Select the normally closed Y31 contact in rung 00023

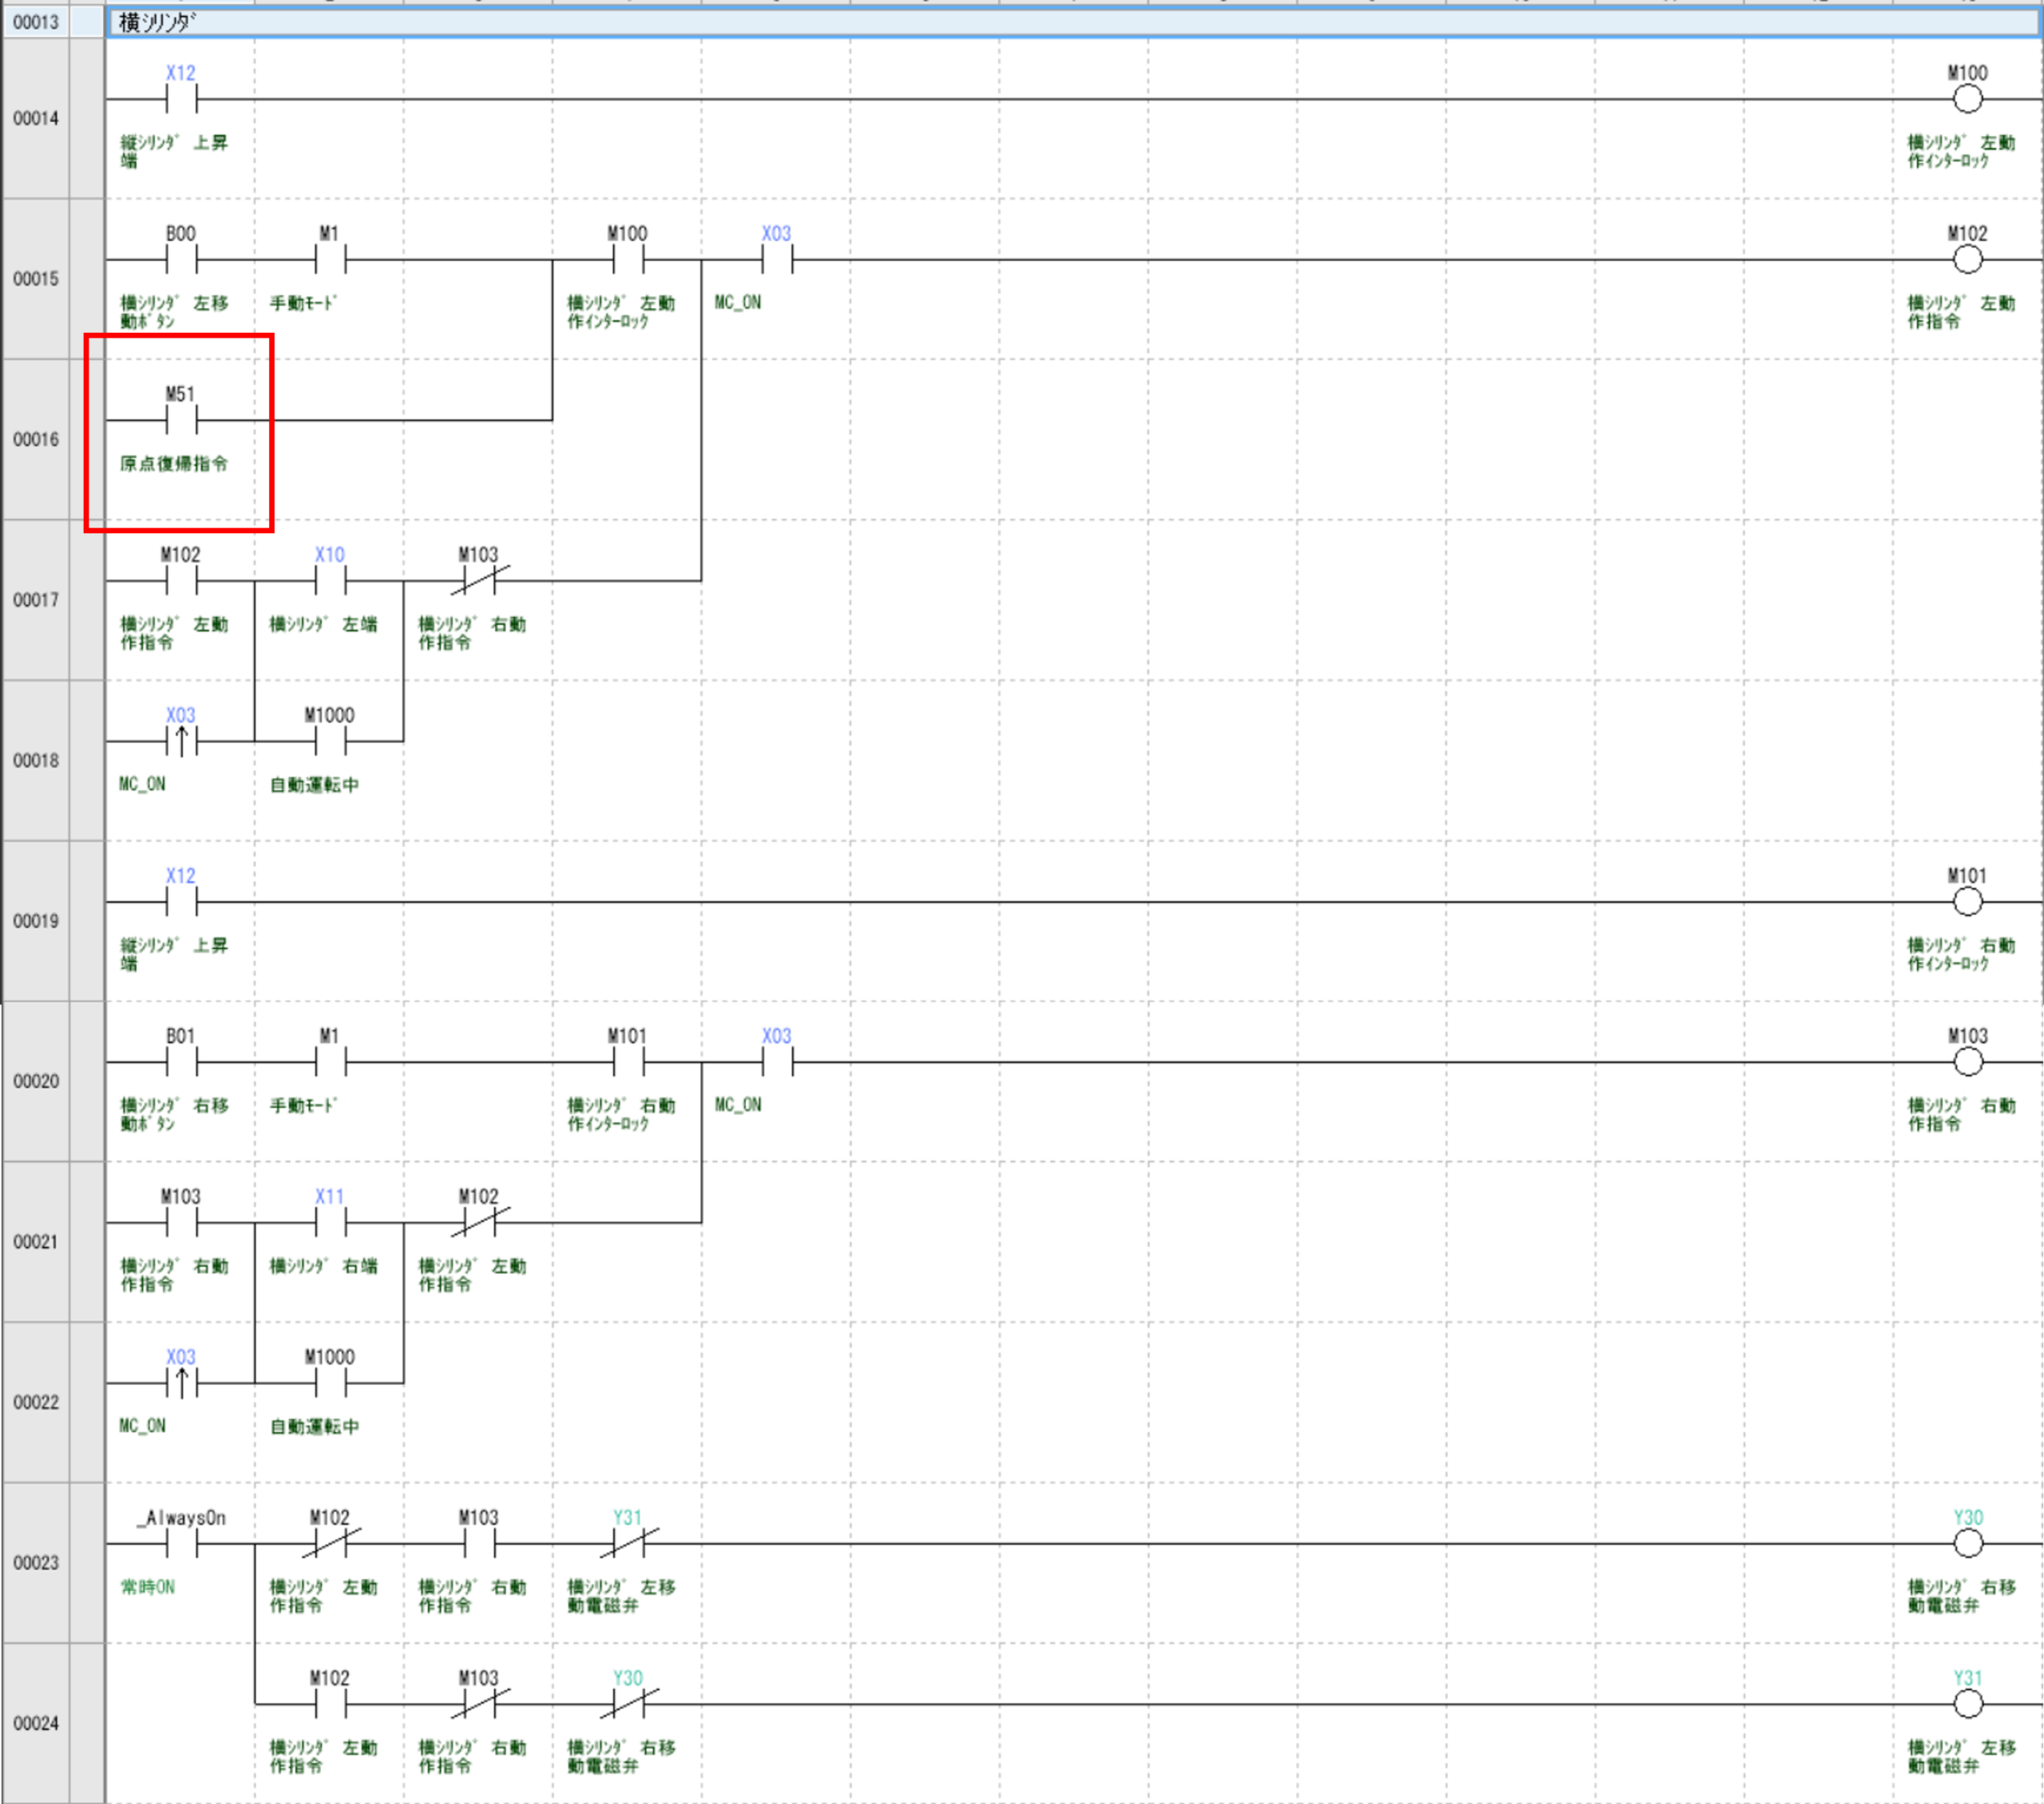pos(628,1544)
